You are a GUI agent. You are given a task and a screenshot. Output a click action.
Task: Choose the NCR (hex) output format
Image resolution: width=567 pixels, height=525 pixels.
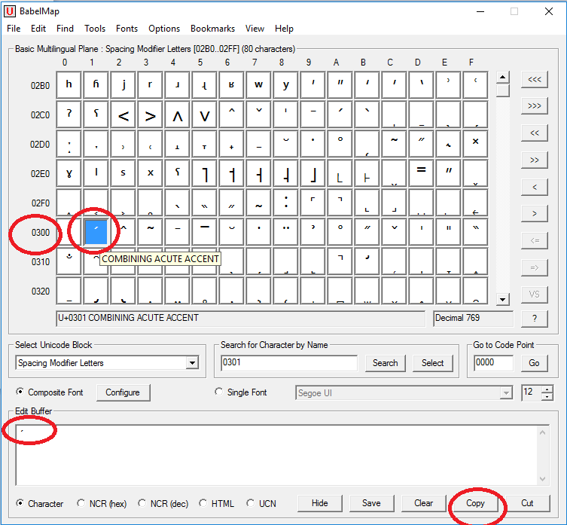pos(81,503)
